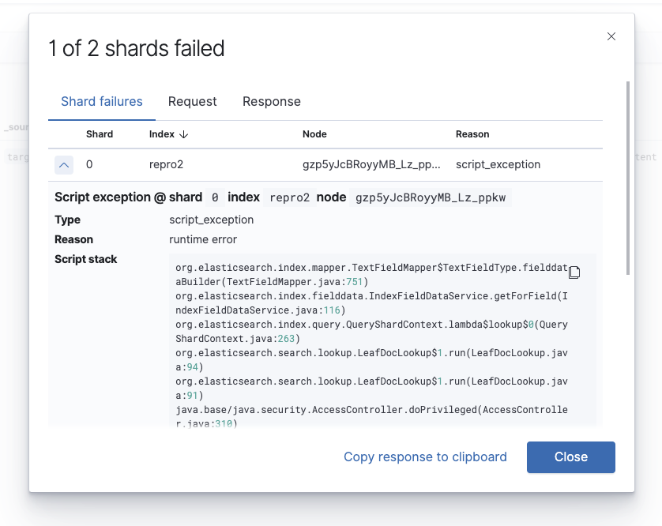This screenshot has width=662, height=526.
Task: Click the TextFieldMapper.java:751 stack line
Action: tap(371, 275)
